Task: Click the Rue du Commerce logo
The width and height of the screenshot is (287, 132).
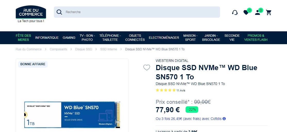Action: pyautogui.click(x=31, y=12)
